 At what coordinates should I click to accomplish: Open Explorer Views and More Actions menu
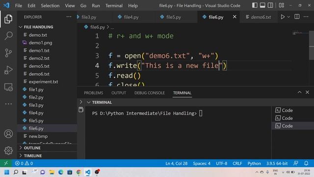click(x=69, y=17)
